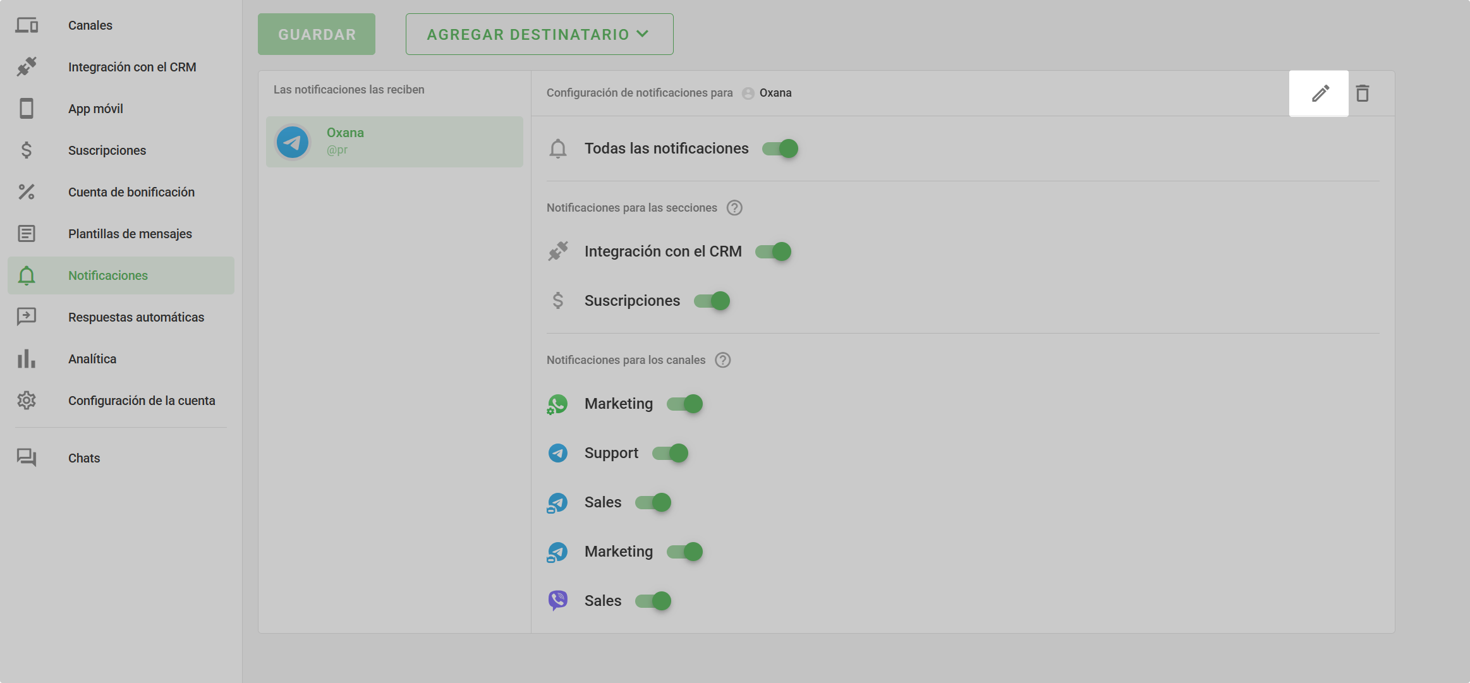
Task: Click the Canales devices icon in sidebar
Action: click(x=27, y=25)
